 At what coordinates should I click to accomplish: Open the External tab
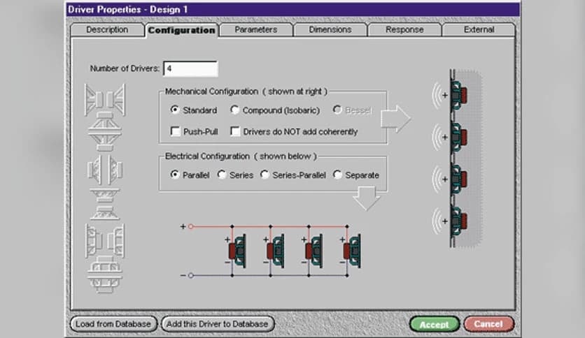point(479,30)
